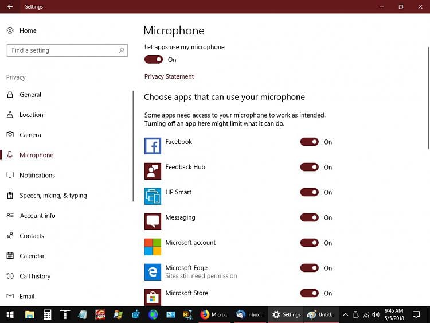Click the Microsoft Edge app icon
Image resolution: width=430 pixels, height=323 pixels.
pos(153,272)
